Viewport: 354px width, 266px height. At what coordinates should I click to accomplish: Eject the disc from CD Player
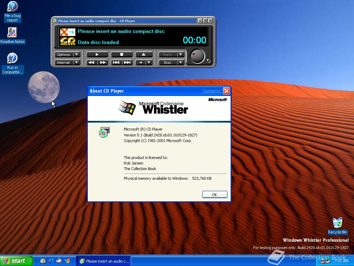(x=144, y=54)
